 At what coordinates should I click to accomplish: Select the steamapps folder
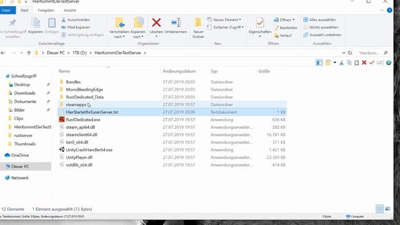(x=76, y=104)
